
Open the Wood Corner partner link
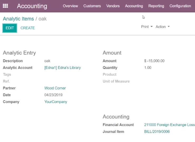coord(55,88)
